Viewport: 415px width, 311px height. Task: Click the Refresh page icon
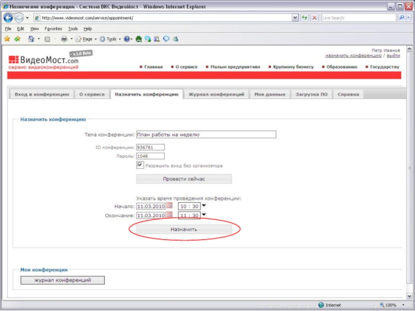click(305, 18)
